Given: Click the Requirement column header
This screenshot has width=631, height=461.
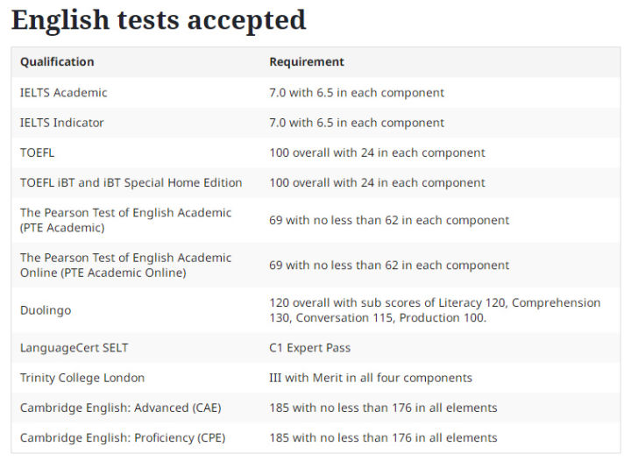Looking at the screenshot, I should (307, 62).
